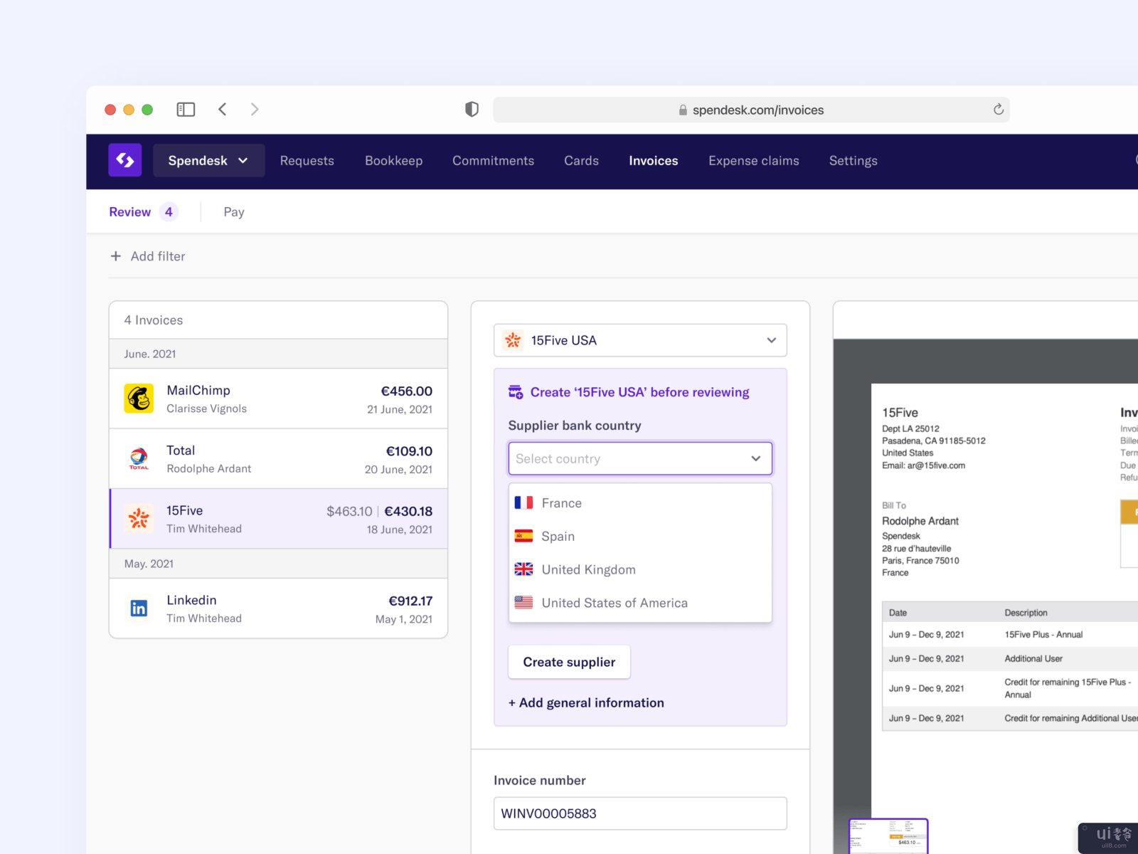Open the Settings menu
Viewport: 1138px width, 854px height.
click(x=853, y=161)
